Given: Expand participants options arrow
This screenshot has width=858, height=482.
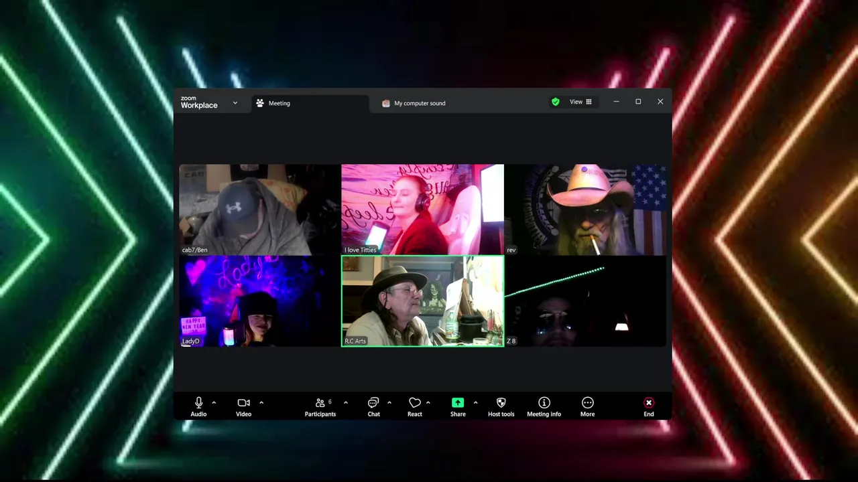Looking at the screenshot, I should pyautogui.click(x=346, y=402).
